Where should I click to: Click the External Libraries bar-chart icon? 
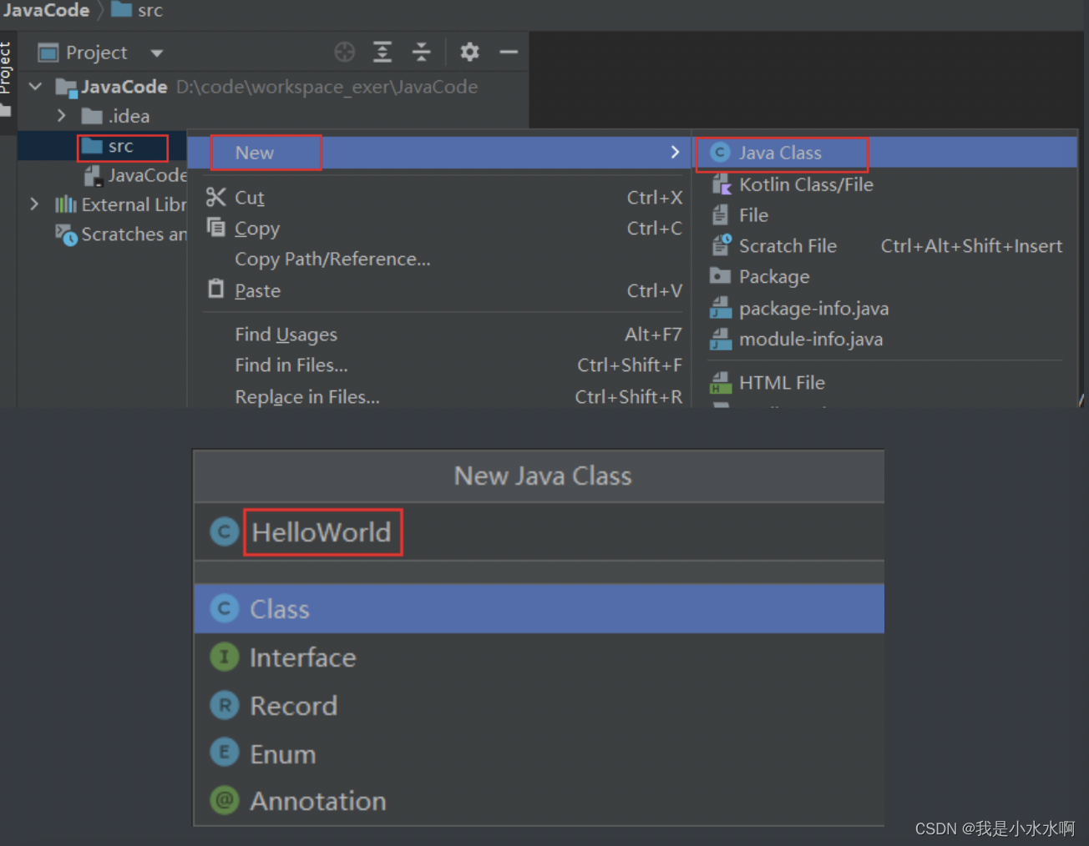coord(66,204)
